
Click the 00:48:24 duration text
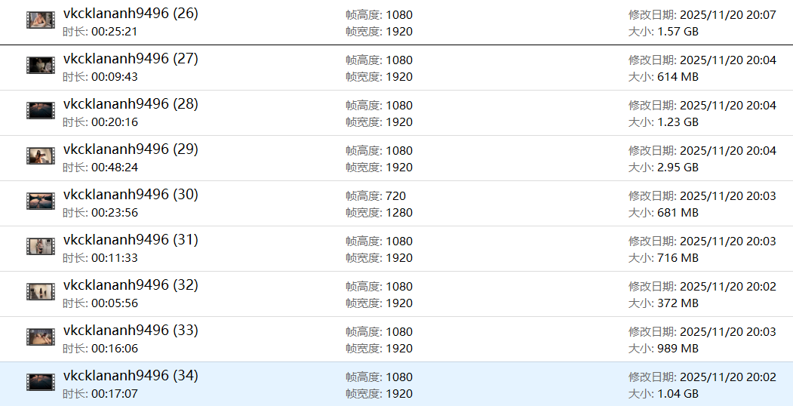tap(115, 168)
